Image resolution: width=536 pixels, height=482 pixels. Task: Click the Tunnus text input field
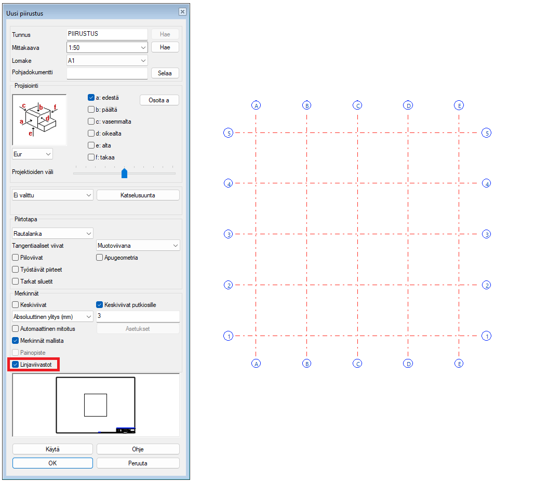108,34
